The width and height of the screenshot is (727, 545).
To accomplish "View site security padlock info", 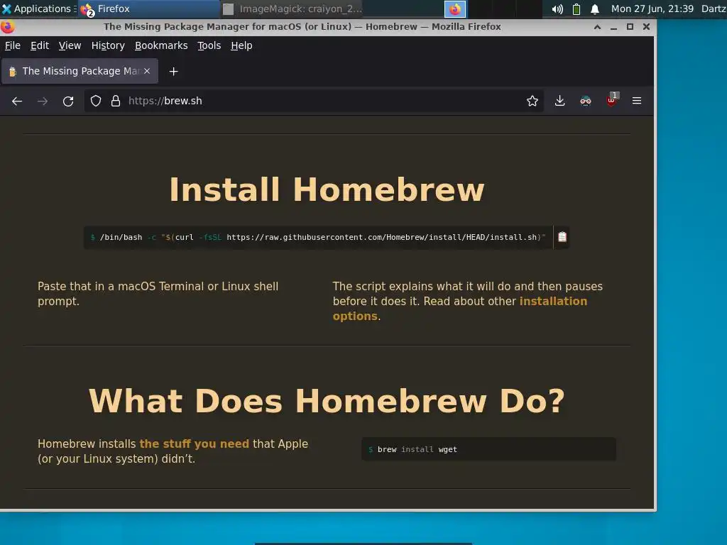I will click(x=116, y=101).
